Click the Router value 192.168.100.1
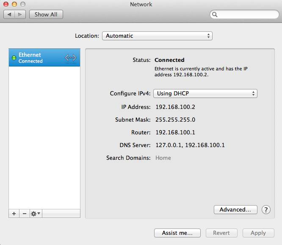282x245 pixels. tap(175, 133)
